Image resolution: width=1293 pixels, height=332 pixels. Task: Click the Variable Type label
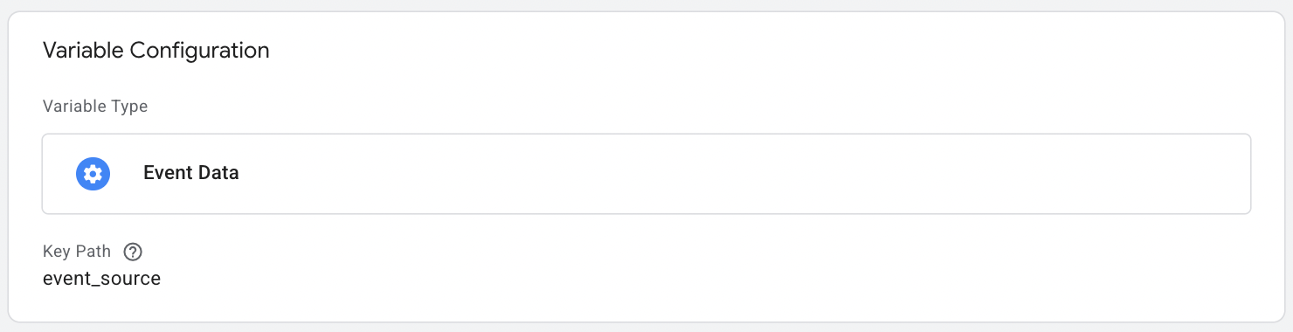point(95,107)
